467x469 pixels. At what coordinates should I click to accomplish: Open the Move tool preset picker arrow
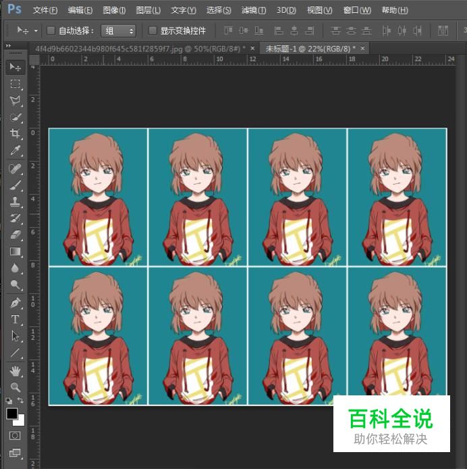(x=36, y=30)
